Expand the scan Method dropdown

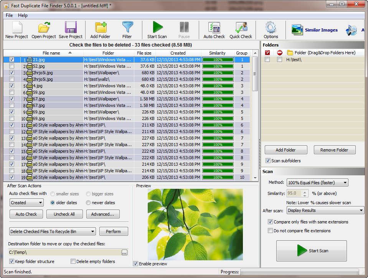coord(317,183)
